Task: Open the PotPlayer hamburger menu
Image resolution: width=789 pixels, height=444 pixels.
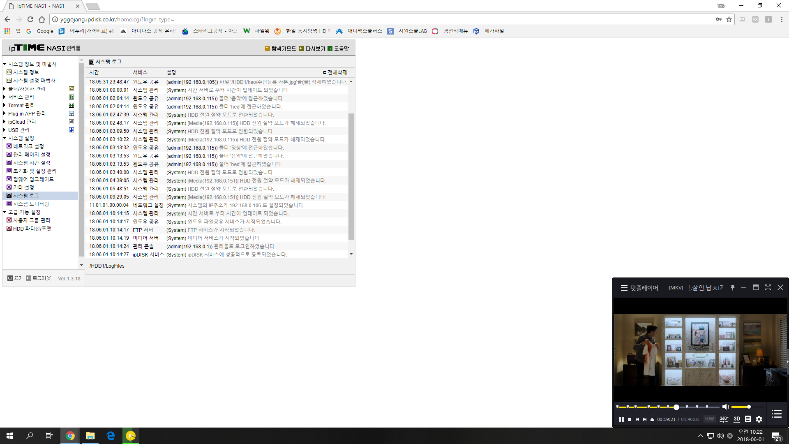Action: [624, 288]
